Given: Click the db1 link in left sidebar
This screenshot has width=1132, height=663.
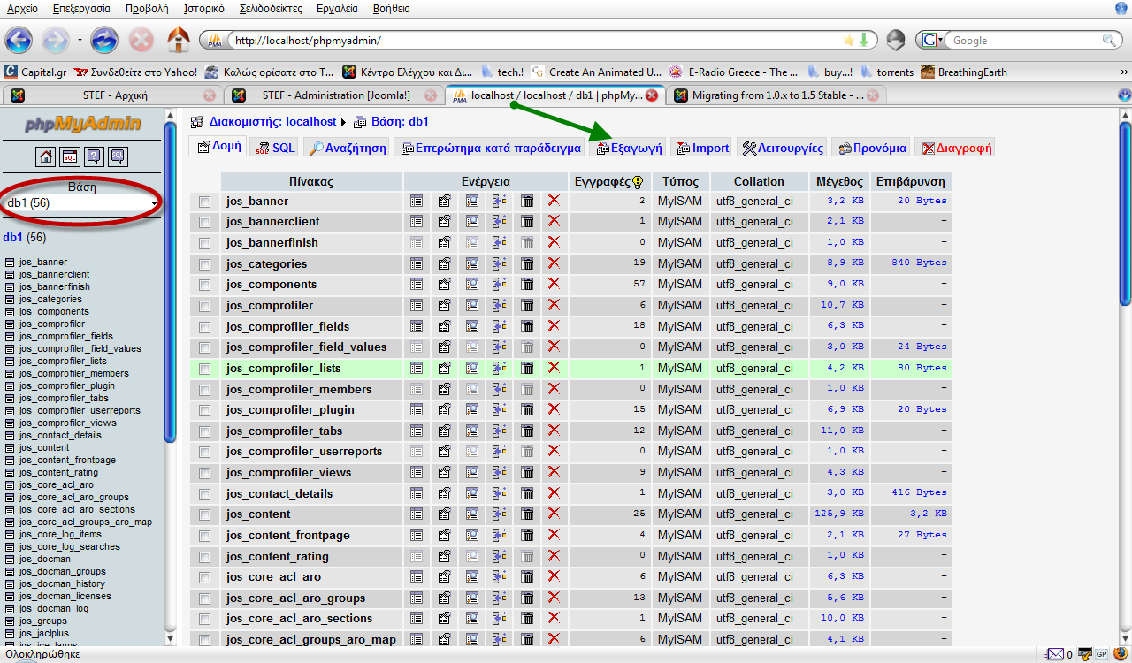Looking at the screenshot, I should pos(12,237).
